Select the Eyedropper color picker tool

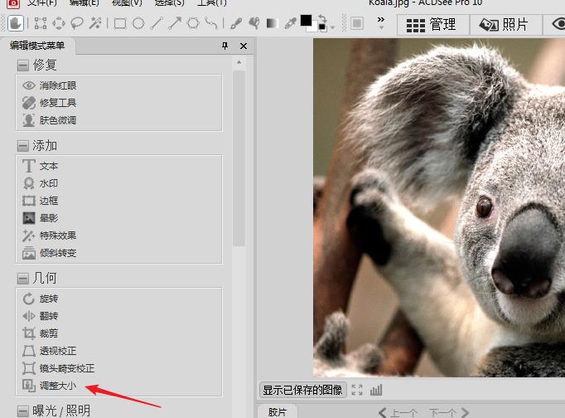pos(291,23)
